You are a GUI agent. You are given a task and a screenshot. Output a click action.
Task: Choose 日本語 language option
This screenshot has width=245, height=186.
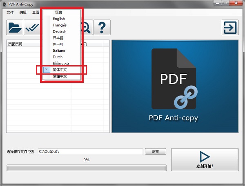(x=62, y=38)
